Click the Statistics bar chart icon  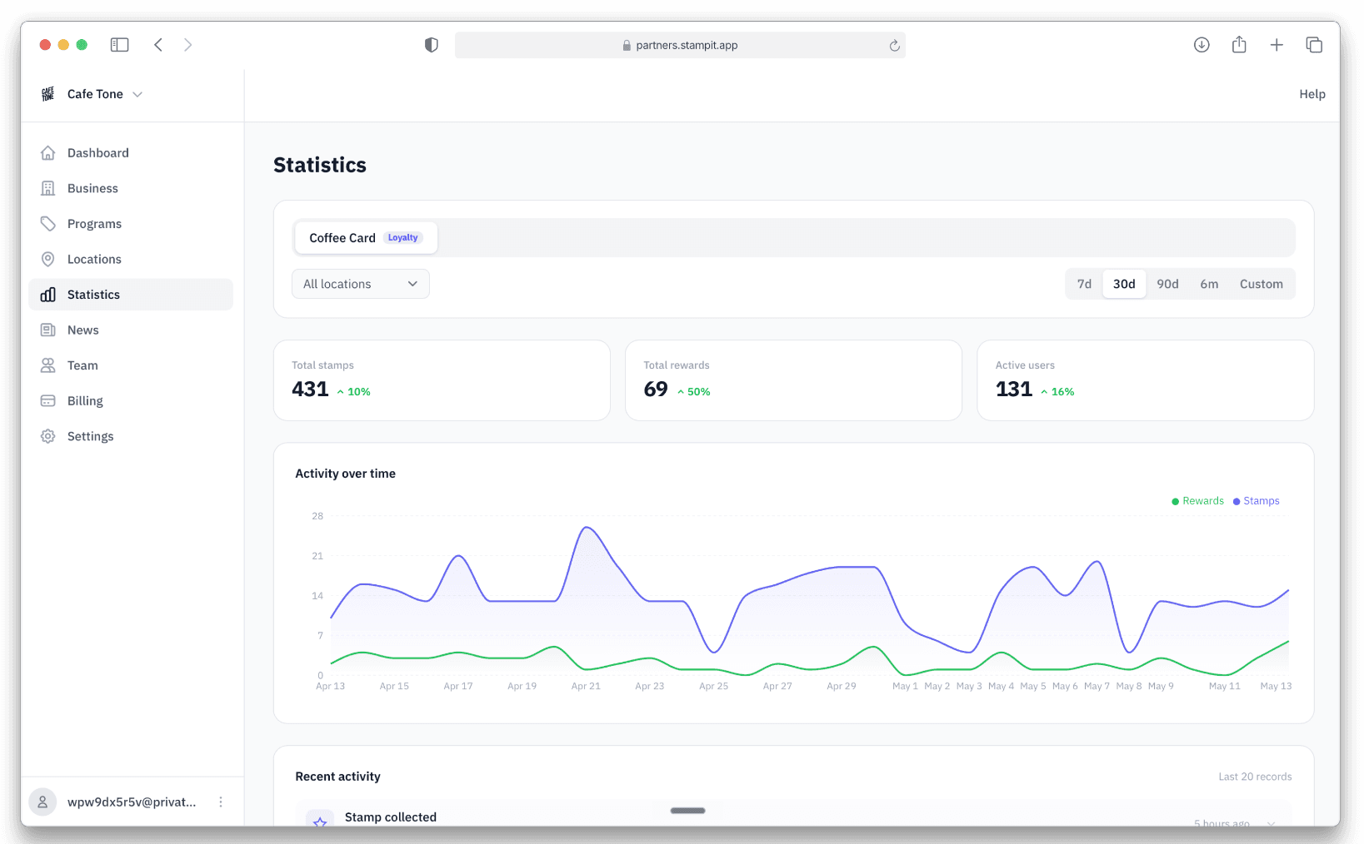48,295
